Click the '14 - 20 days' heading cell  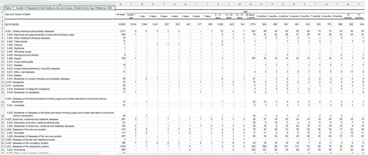pyautogui.click(x=229, y=16)
